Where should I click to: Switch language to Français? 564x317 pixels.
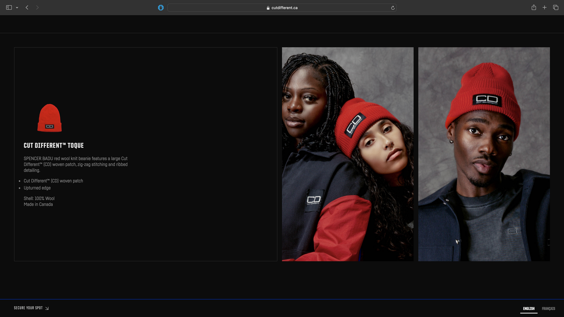[548, 309]
